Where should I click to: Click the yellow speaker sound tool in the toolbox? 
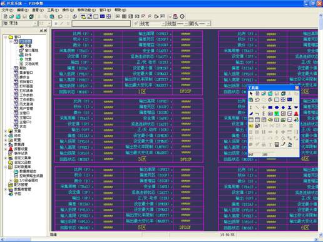270,119
